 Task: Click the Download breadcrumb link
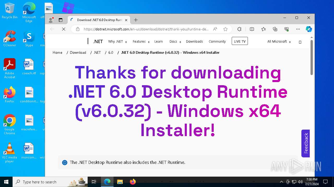point(78,52)
